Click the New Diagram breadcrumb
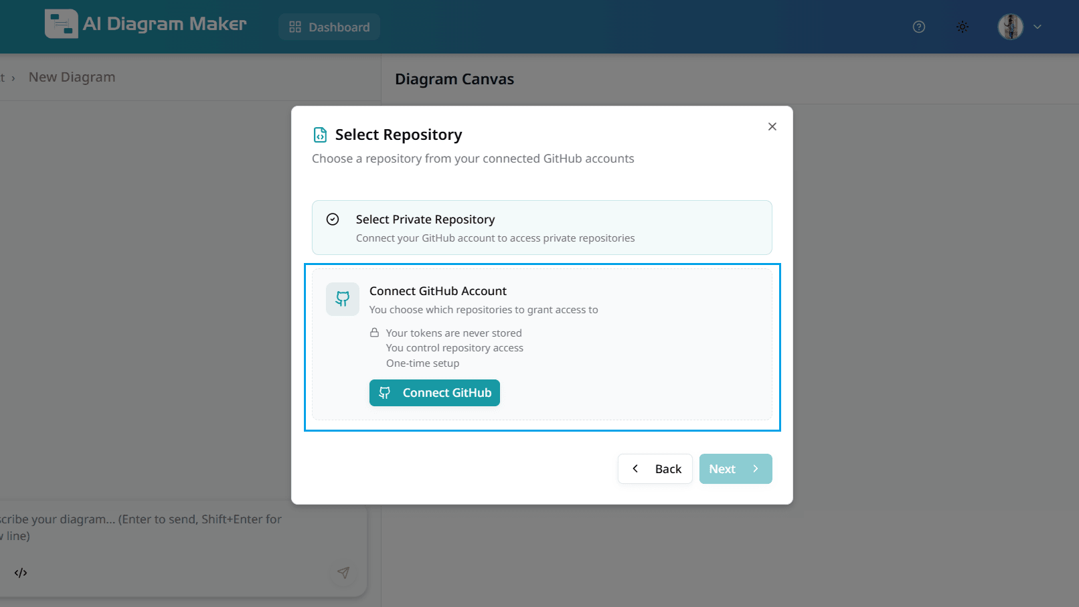 click(72, 77)
